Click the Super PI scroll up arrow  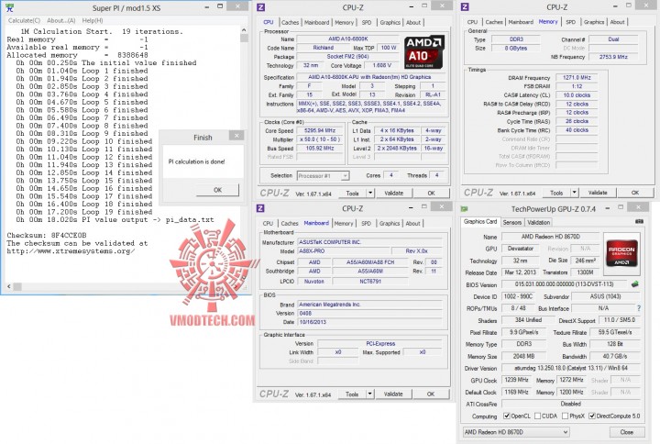(x=244, y=30)
